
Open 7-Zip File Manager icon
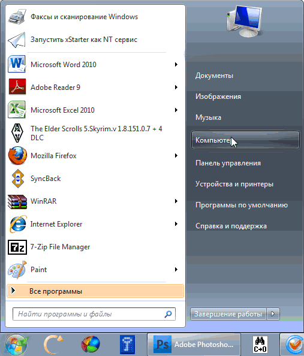pos(17,247)
